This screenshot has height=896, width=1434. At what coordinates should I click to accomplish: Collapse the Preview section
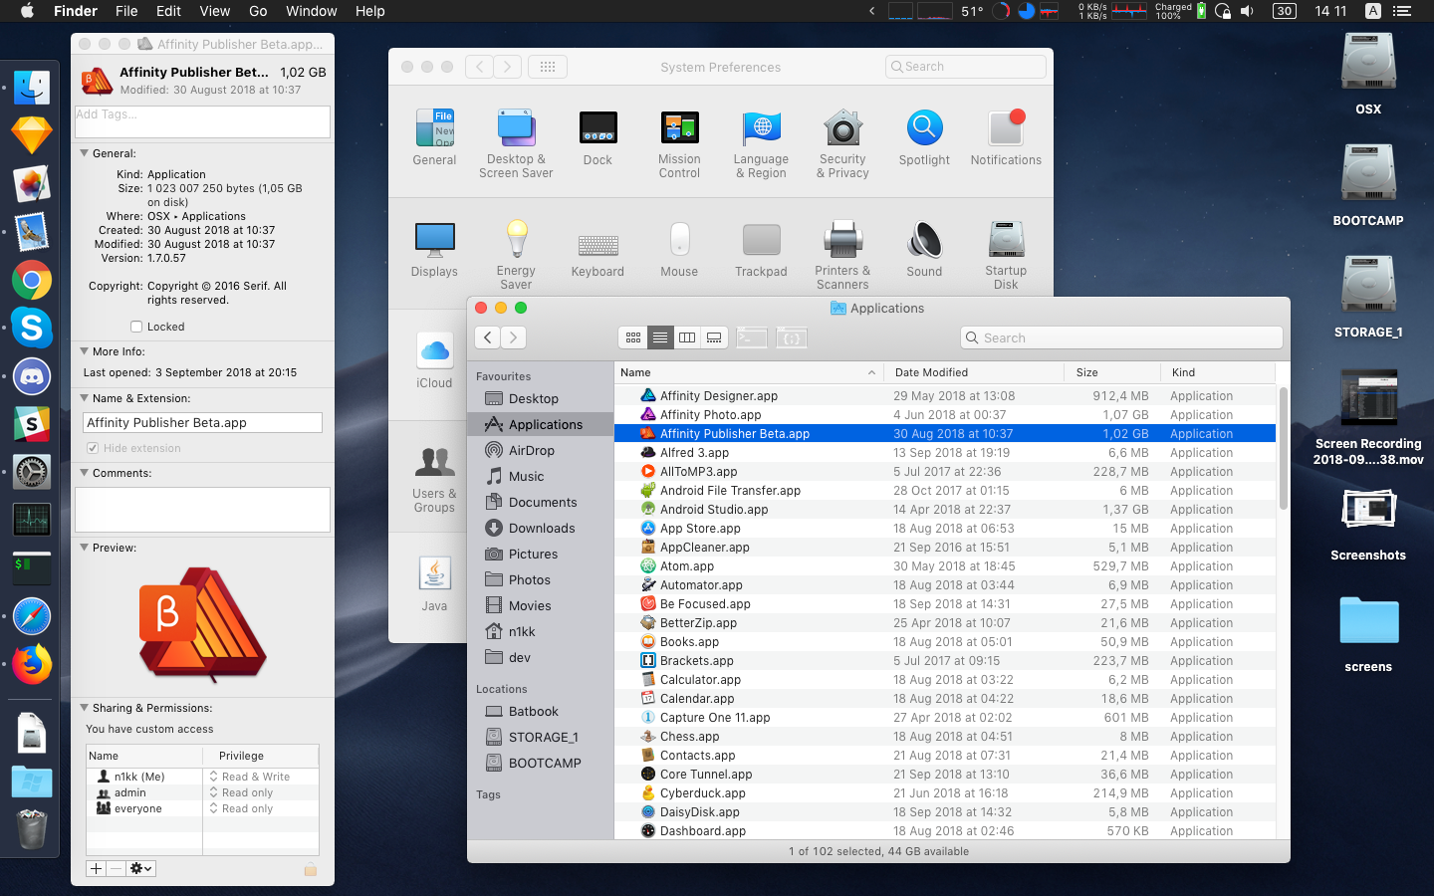click(x=85, y=548)
